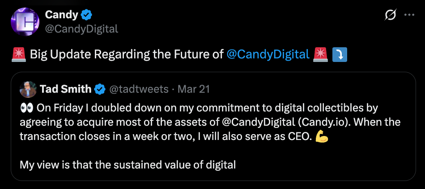Open the @tadtweets handle
The width and height of the screenshot is (425, 189).
pyautogui.click(x=139, y=89)
